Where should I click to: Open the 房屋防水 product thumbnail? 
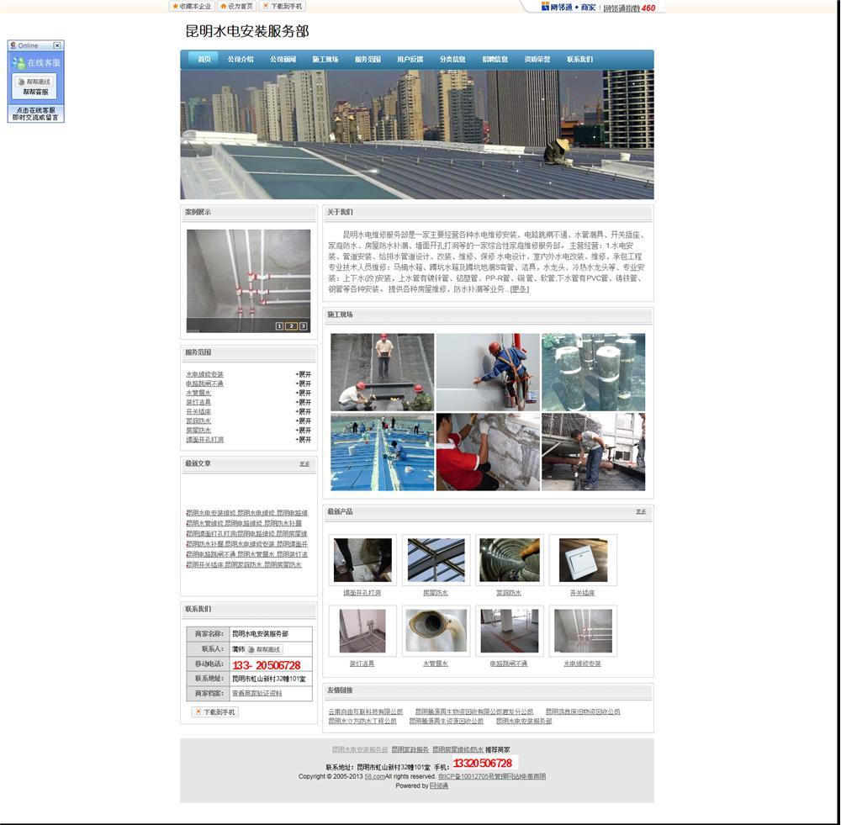coord(436,560)
